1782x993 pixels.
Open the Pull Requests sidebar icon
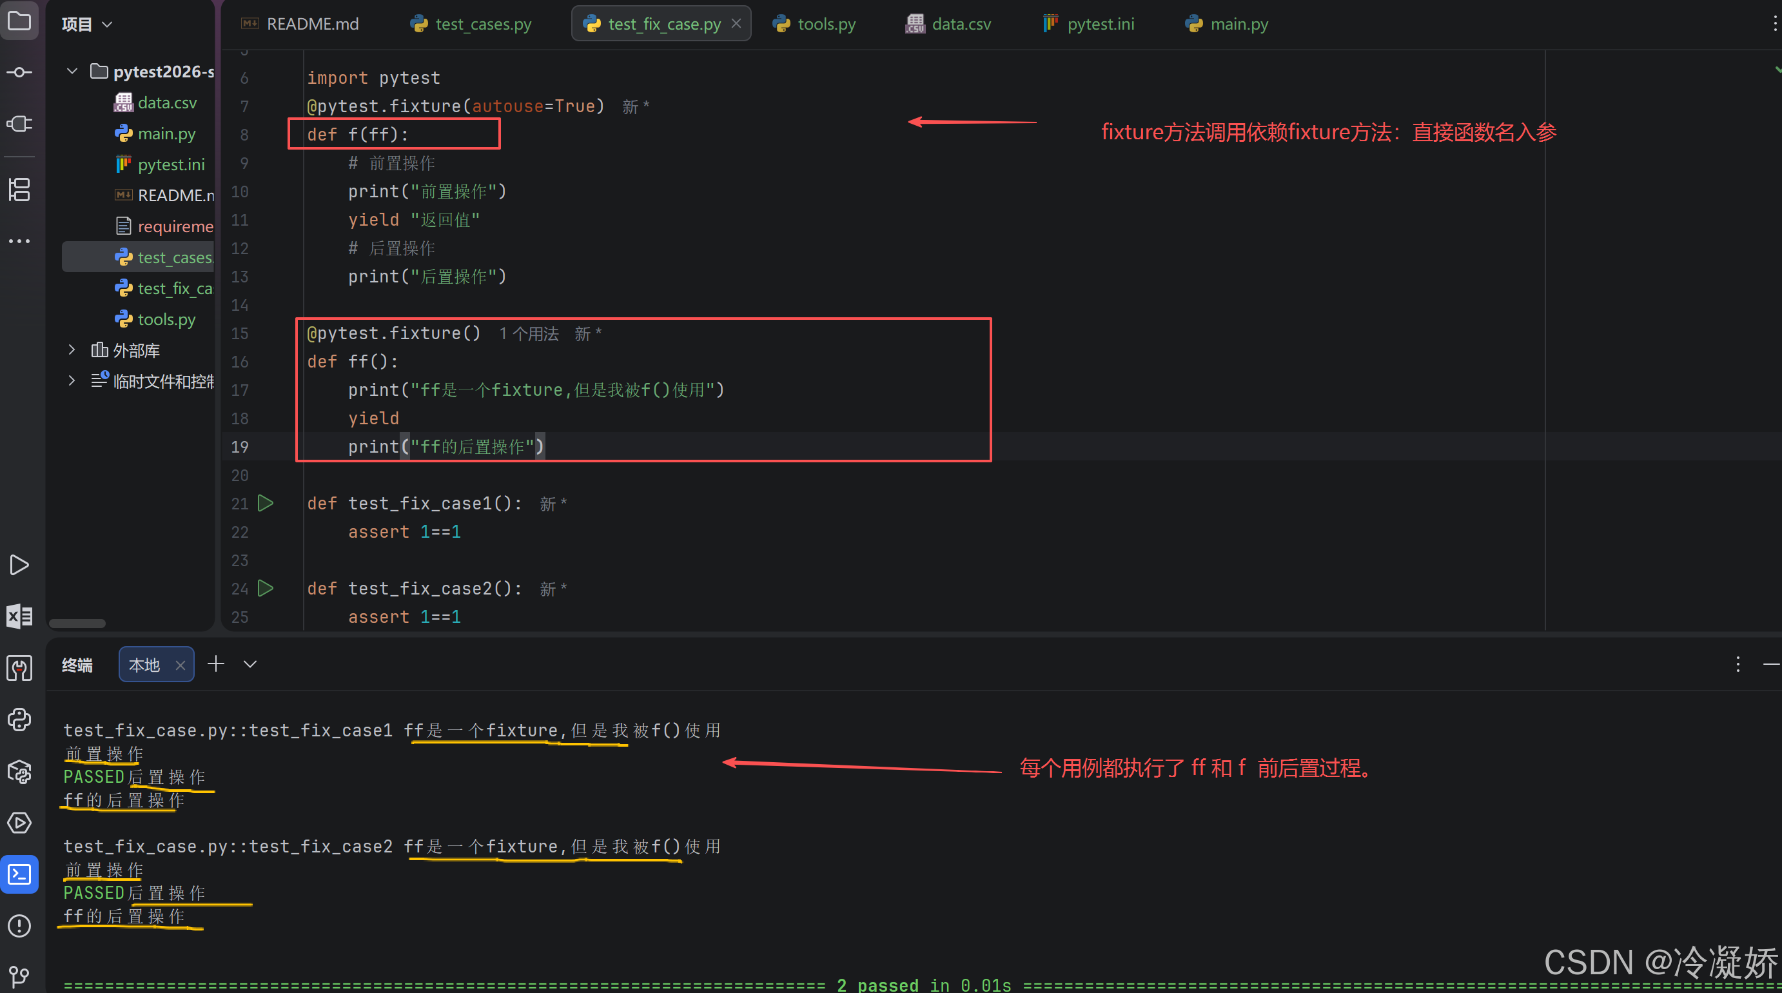19,124
